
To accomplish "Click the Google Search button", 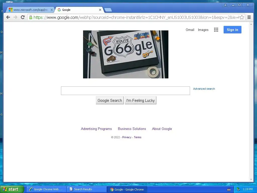I will pos(110,101).
